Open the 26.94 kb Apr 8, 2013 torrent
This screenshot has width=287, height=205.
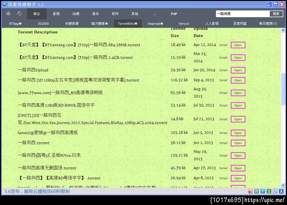(238, 178)
